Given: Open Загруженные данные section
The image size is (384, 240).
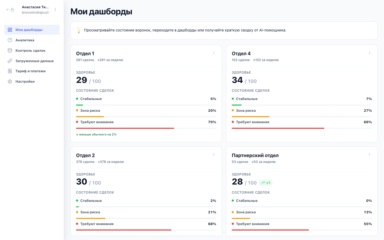Looking at the screenshot, I should pos(32,61).
